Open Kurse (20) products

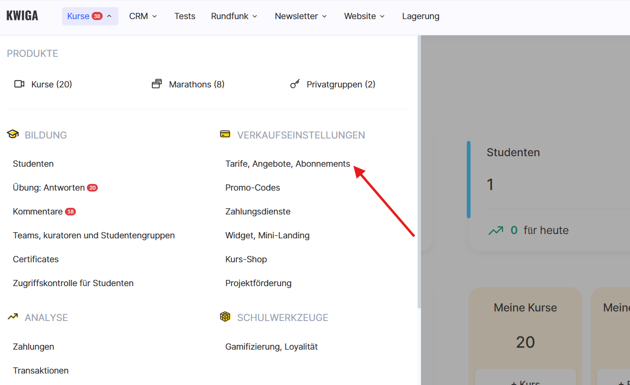pos(43,84)
